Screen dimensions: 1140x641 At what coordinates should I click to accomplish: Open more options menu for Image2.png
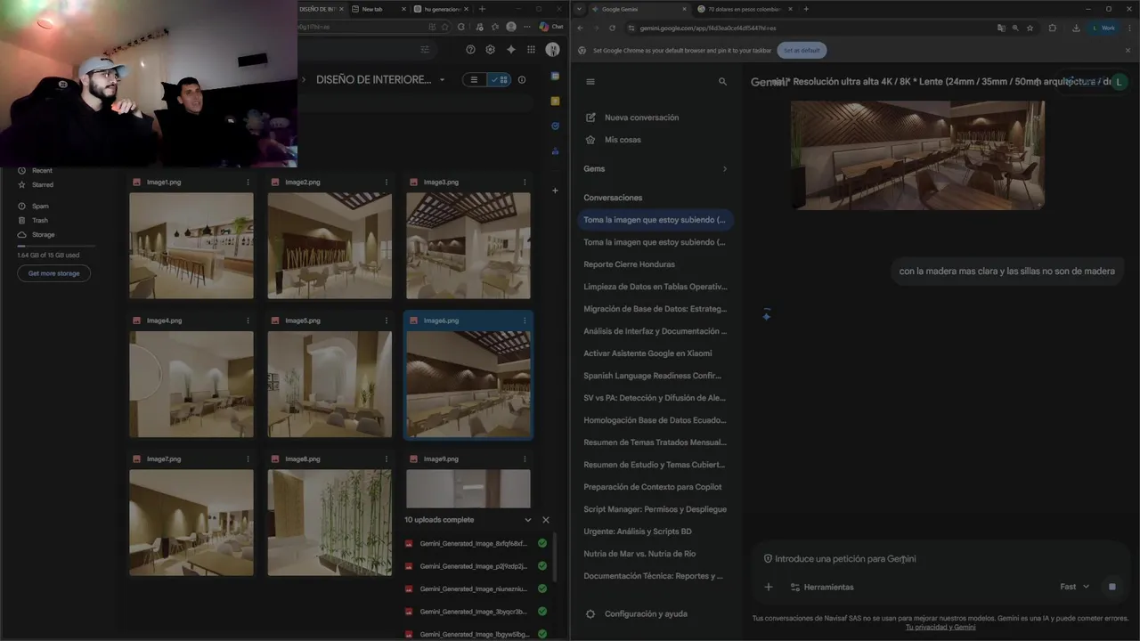(x=387, y=182)
